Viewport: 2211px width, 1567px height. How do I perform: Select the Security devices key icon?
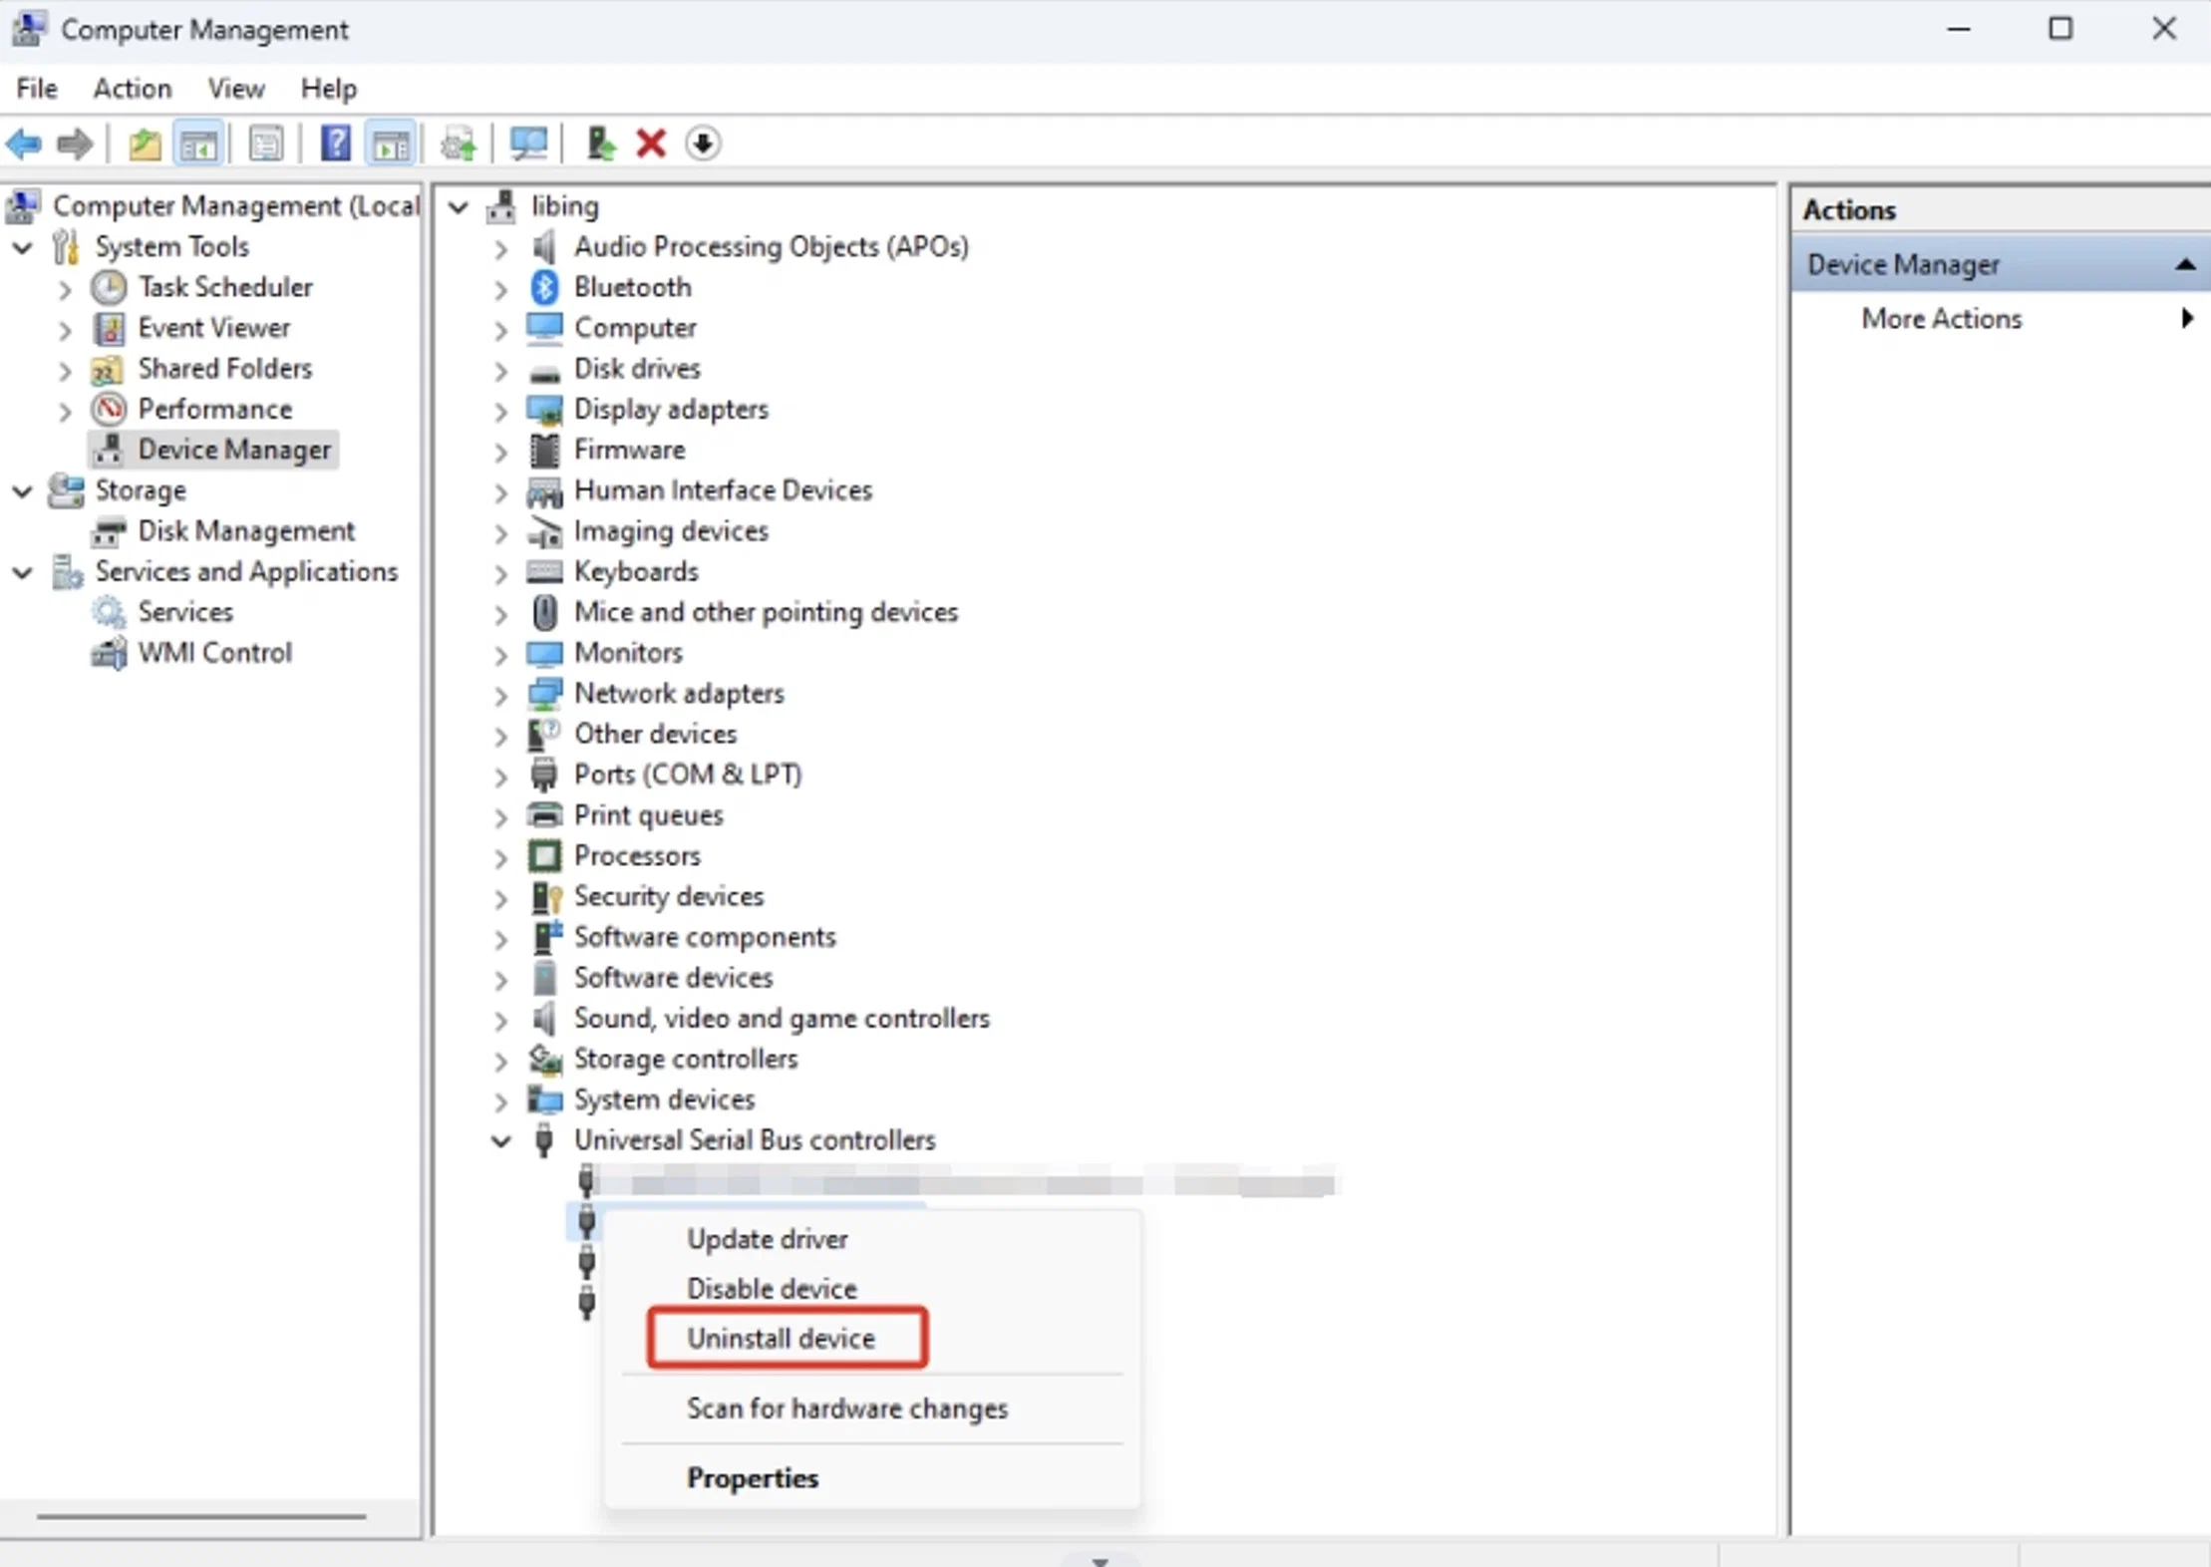[546, 897]
